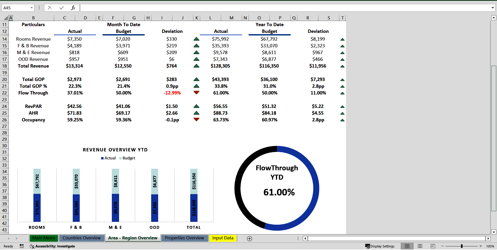This screenshot has width=497, height=250.
Task: Select column B header
Action: [x=33, y=18]
